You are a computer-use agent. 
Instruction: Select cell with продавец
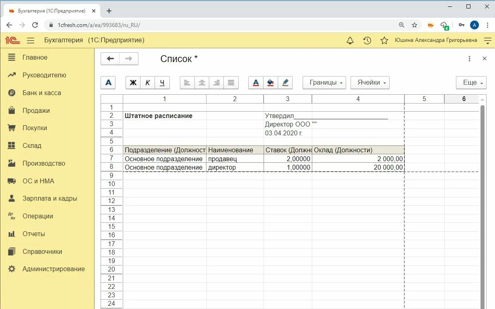coord(235,159)
